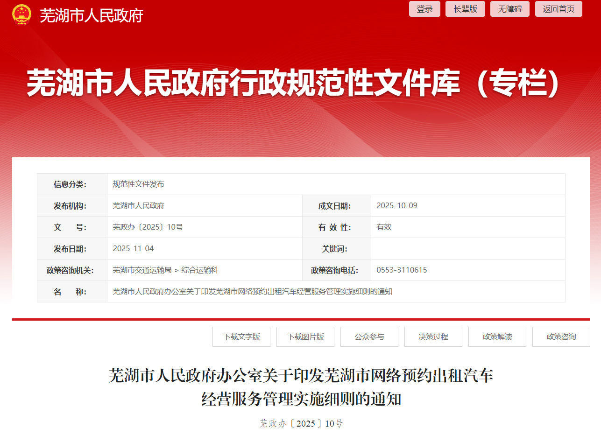Click 下载图片版 button

[305, 337]
